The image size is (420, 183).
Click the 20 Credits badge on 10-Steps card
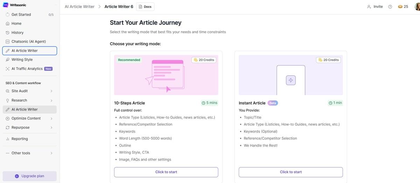click(x=204, y=60)
